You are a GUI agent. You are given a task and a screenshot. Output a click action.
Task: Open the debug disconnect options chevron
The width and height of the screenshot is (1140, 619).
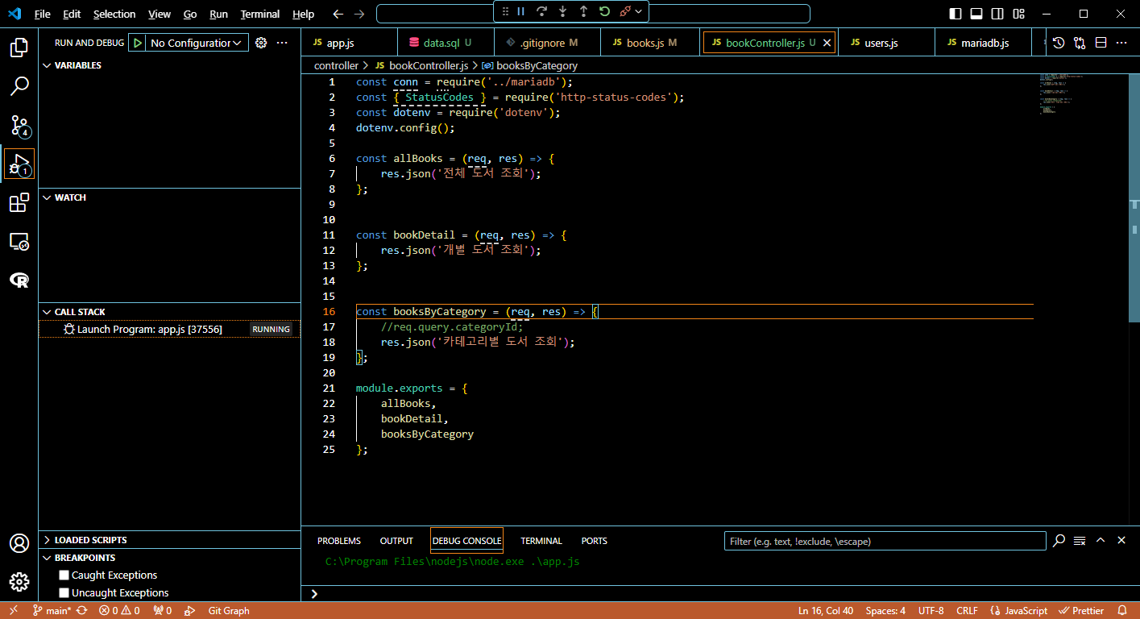click(x=638, y=11)
